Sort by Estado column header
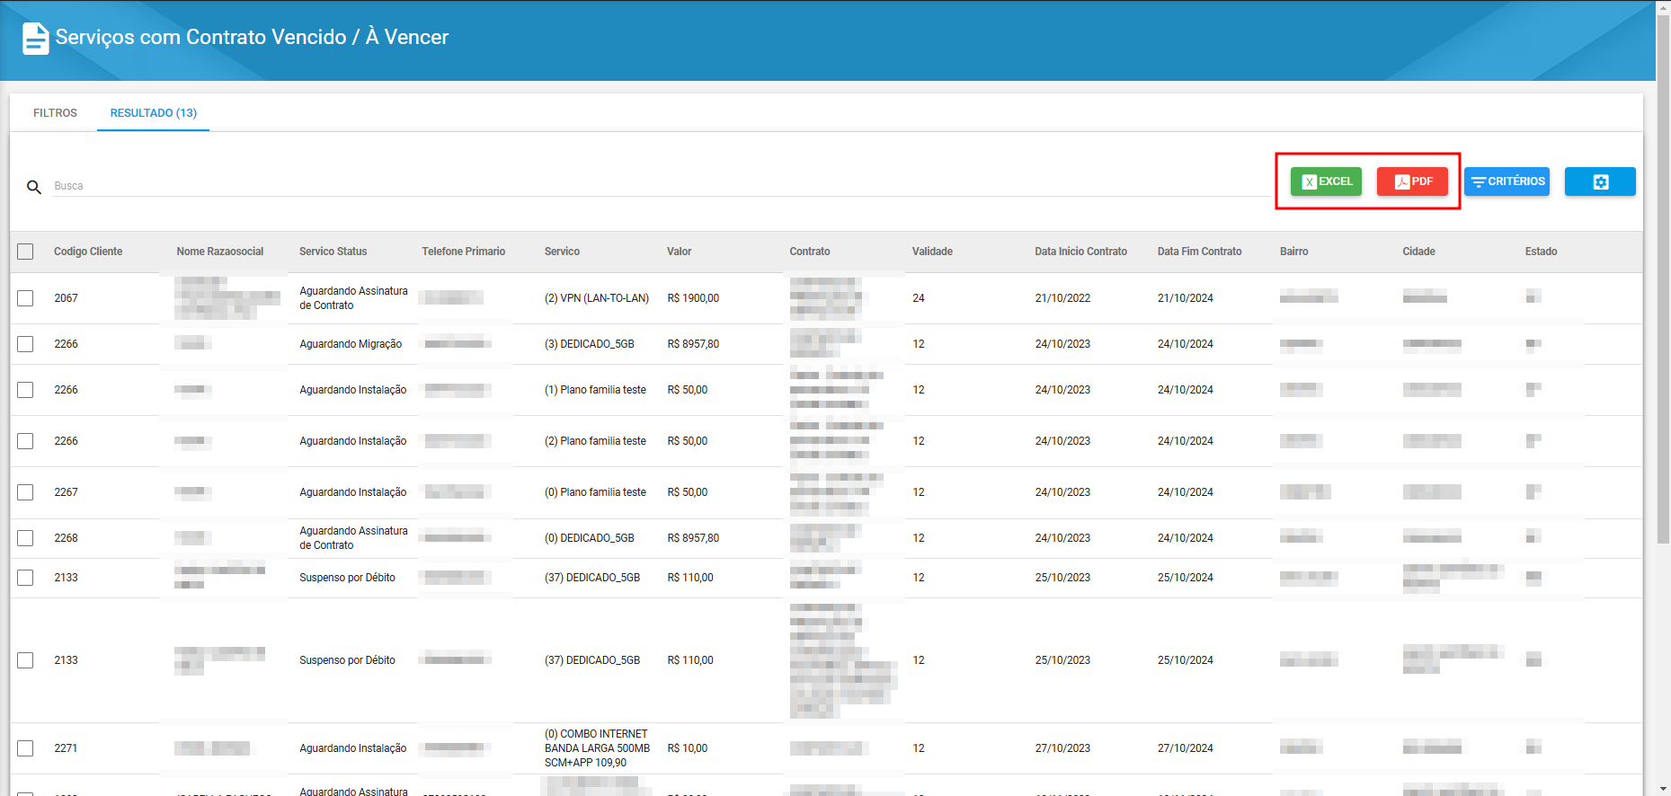 click(1541, 252)
